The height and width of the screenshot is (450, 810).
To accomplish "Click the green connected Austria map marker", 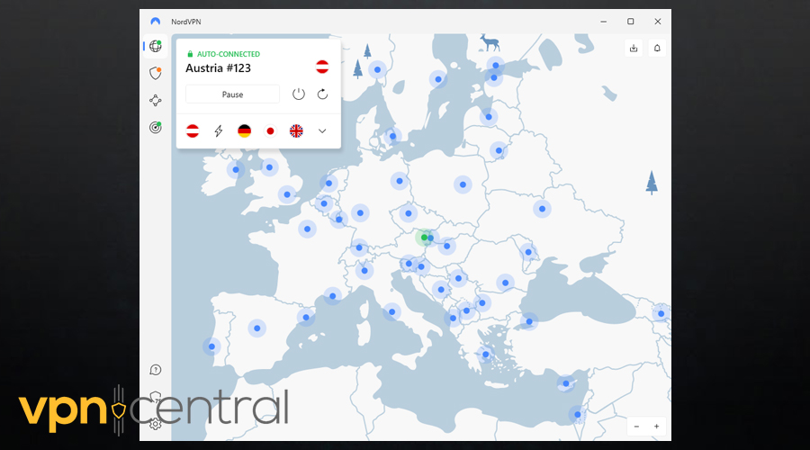I will tap(424, 237).
